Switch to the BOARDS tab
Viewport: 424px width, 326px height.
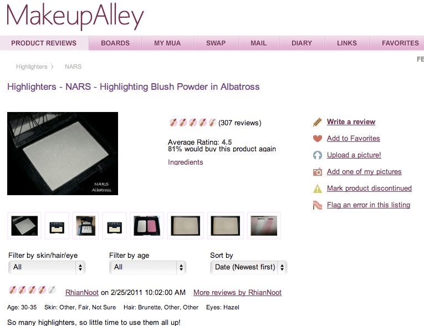pos(115,43)
